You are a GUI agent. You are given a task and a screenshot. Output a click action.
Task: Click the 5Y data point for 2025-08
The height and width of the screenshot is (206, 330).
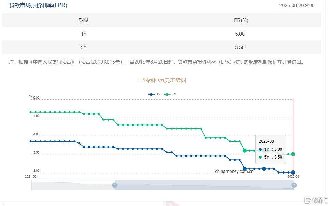293,154
